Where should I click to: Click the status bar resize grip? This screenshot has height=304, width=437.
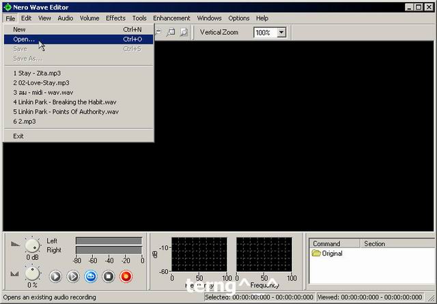pyautogui.click(x=432, y=298)
